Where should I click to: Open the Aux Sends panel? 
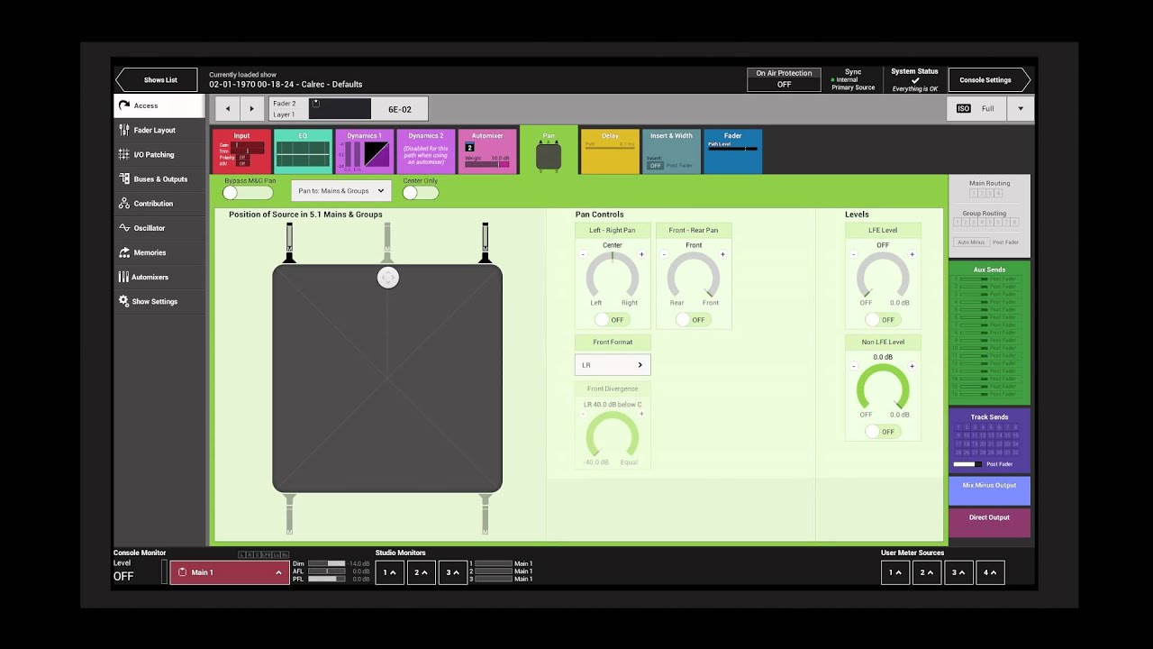click(989, 333)
